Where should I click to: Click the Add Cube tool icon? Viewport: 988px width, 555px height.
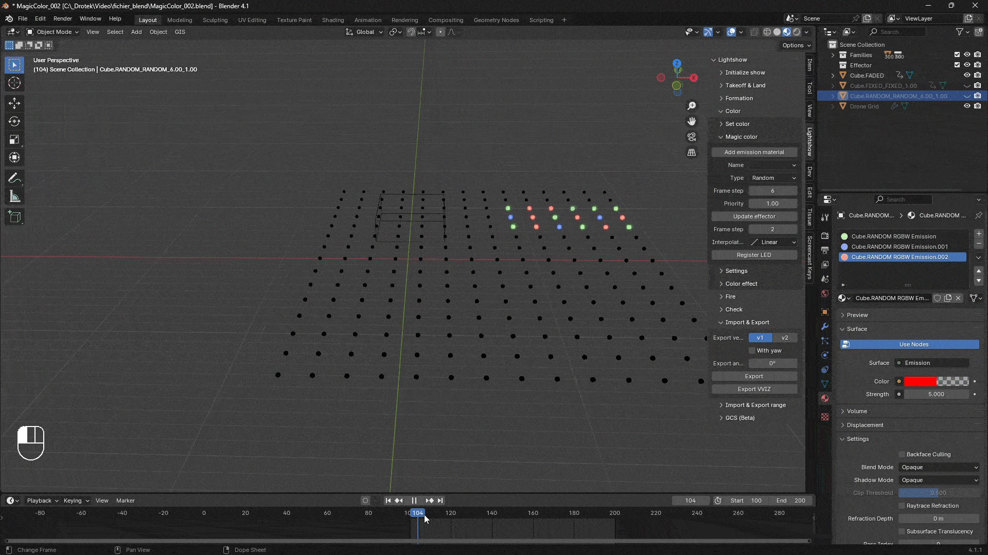coord(14,217)
